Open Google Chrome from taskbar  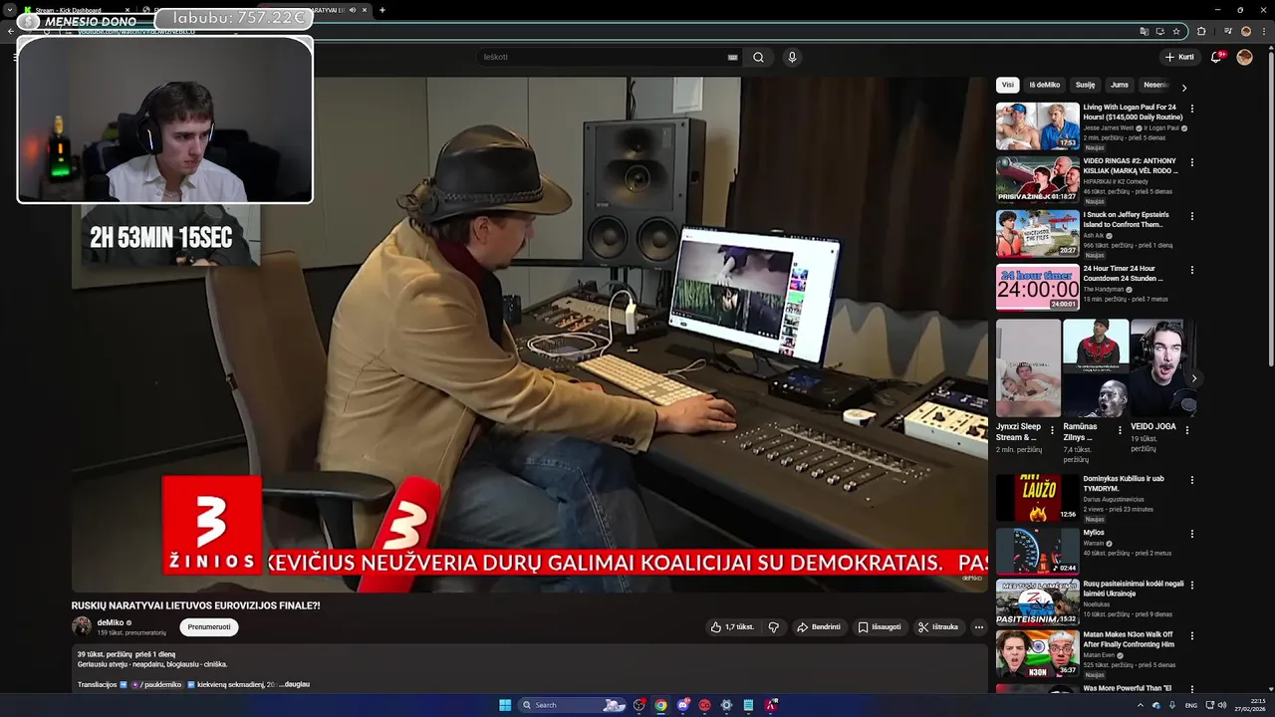pos(660,705)
